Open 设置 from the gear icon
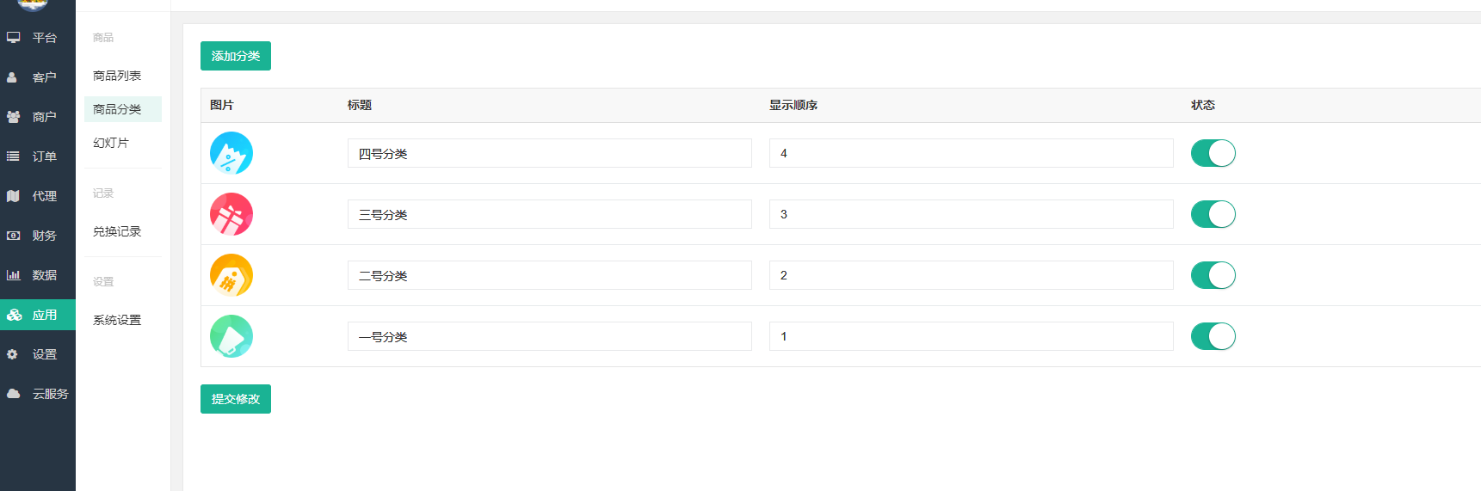This screenshot has width=1481, height=491. (13, 354)
